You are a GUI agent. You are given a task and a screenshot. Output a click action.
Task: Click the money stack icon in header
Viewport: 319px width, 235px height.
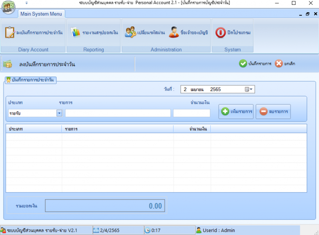click(x=8, y=64)
